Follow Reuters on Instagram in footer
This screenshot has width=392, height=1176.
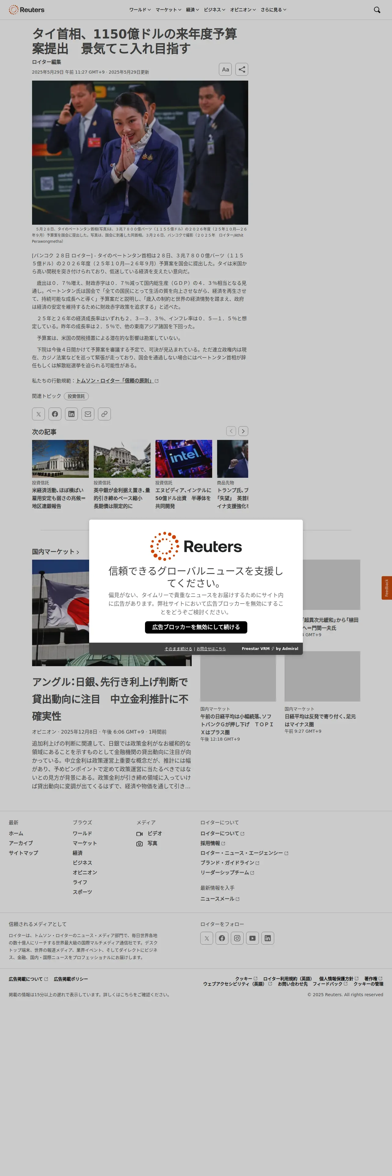click(x=237, y=938)
